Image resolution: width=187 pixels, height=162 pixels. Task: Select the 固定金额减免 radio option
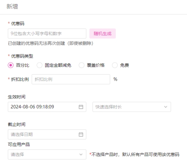click(x=39, y=65)
